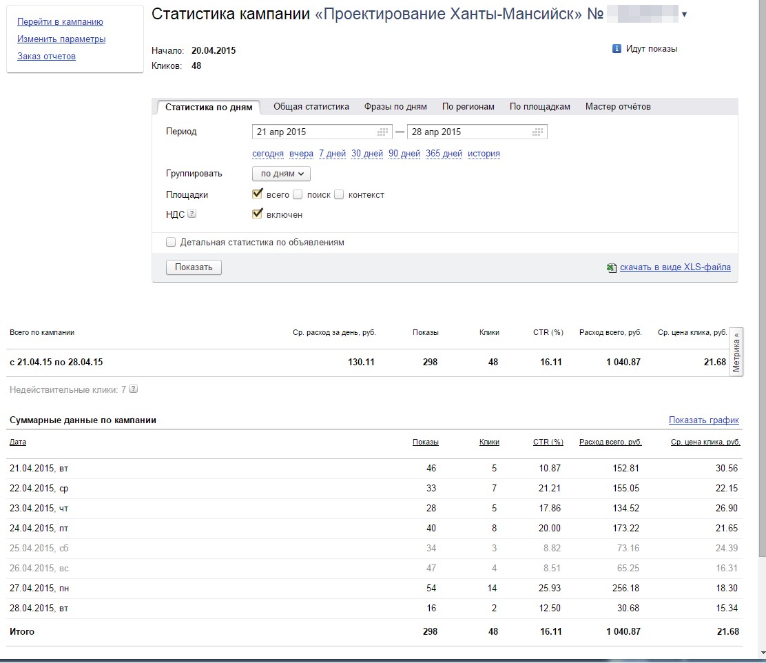Choose the 90 дней period link
The height and width of the screenshot is (663, 766).
click(x=404, y=154)
